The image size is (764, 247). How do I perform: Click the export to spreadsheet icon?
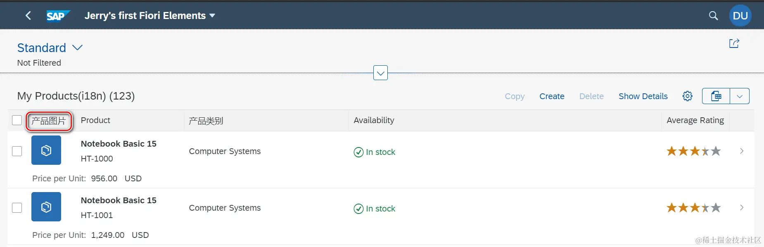pyautogui.click(x=716, y=96)
